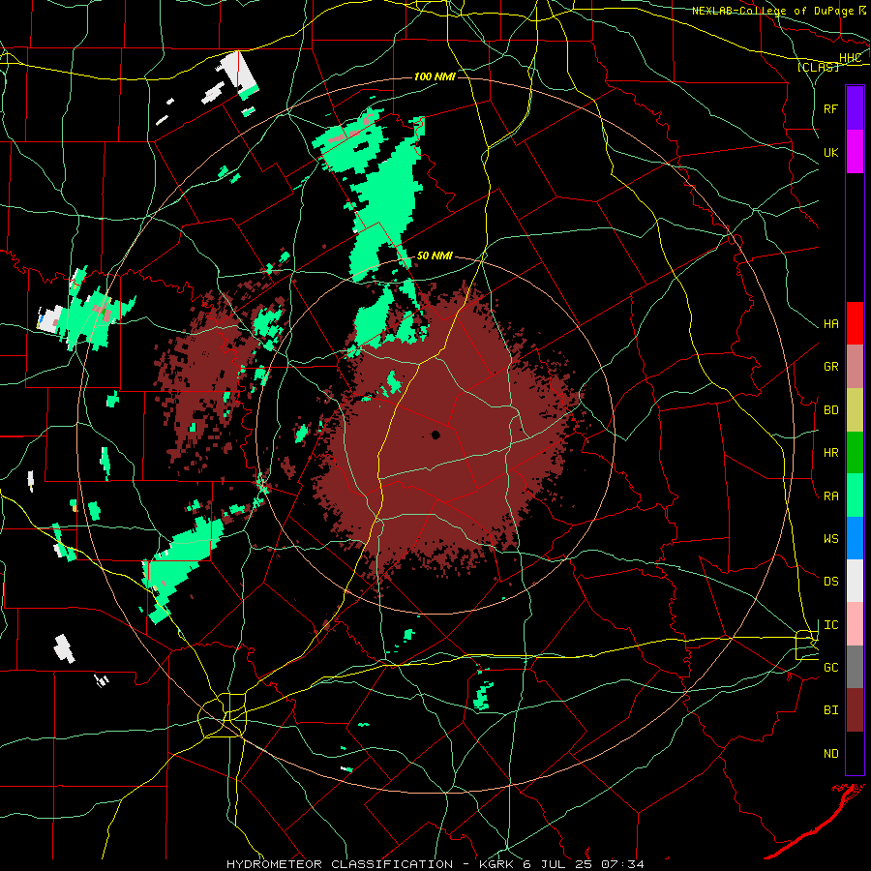Click the UK legend label
Viewport: 871px width, 871px height.
(830, 152)
